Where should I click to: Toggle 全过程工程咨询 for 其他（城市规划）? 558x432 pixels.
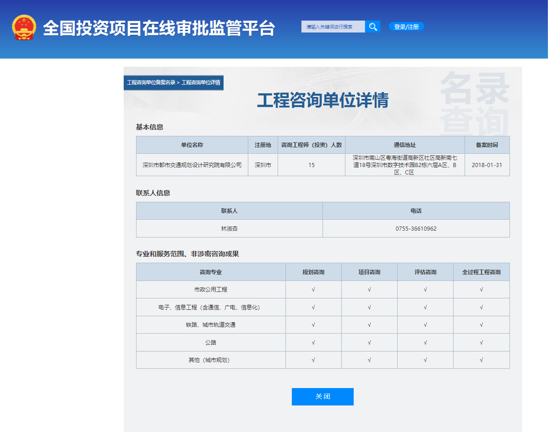481,360
